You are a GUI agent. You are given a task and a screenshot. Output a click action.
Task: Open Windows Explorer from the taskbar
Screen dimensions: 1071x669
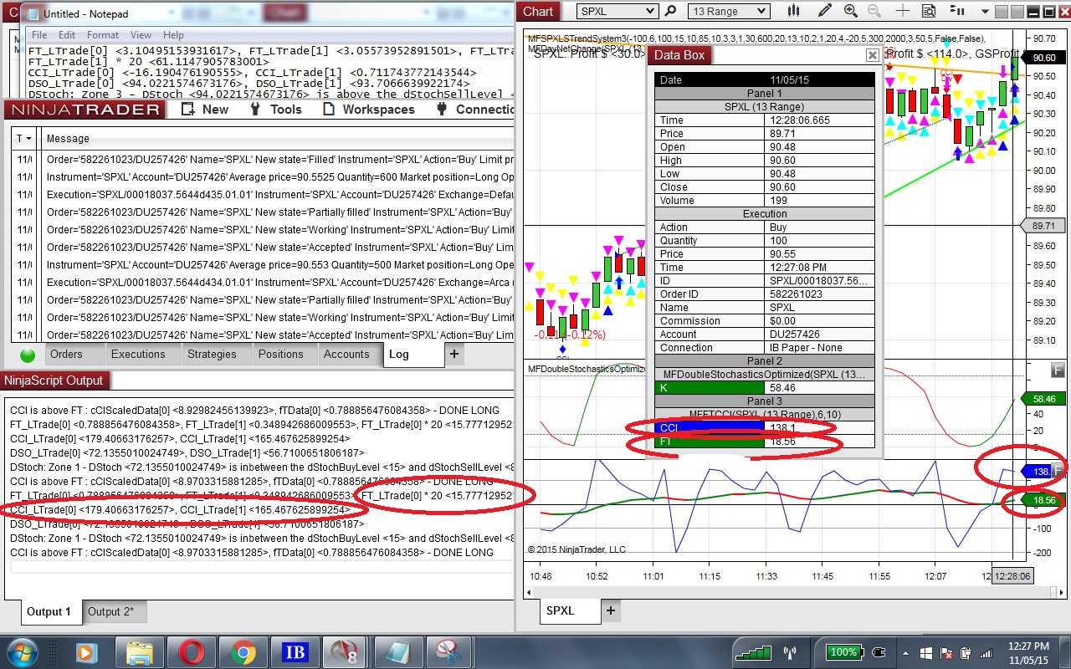click(x=138, y=652)
